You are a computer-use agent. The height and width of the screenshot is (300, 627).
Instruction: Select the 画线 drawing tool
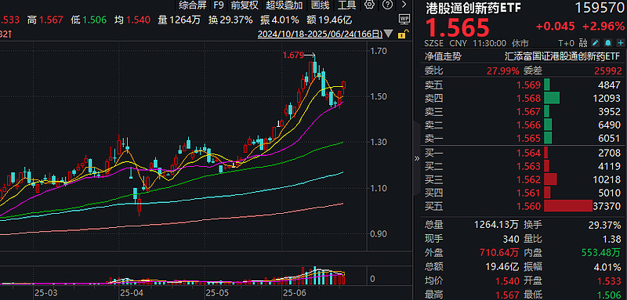click(321, 5)
